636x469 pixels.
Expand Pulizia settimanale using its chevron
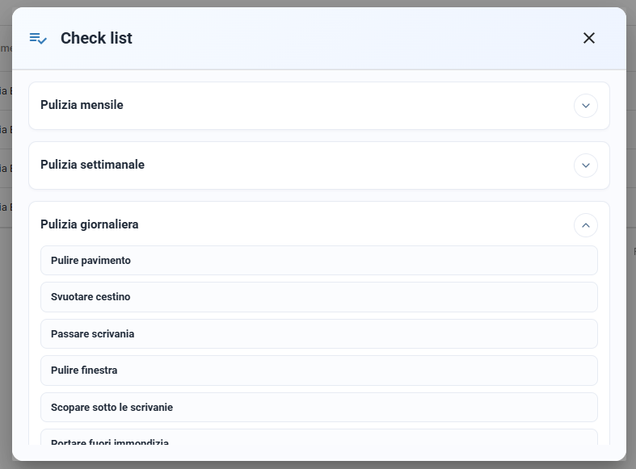(x=586, y=165)
